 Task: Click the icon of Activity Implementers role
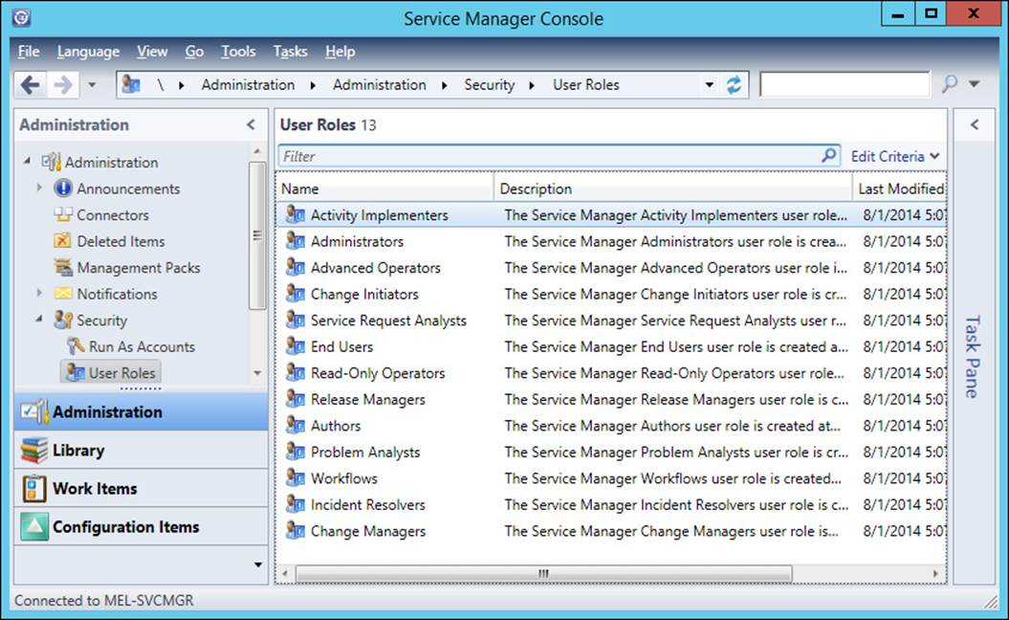click(295, 213)
